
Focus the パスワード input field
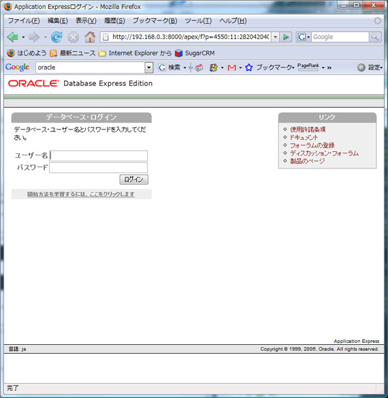[99, 168]
